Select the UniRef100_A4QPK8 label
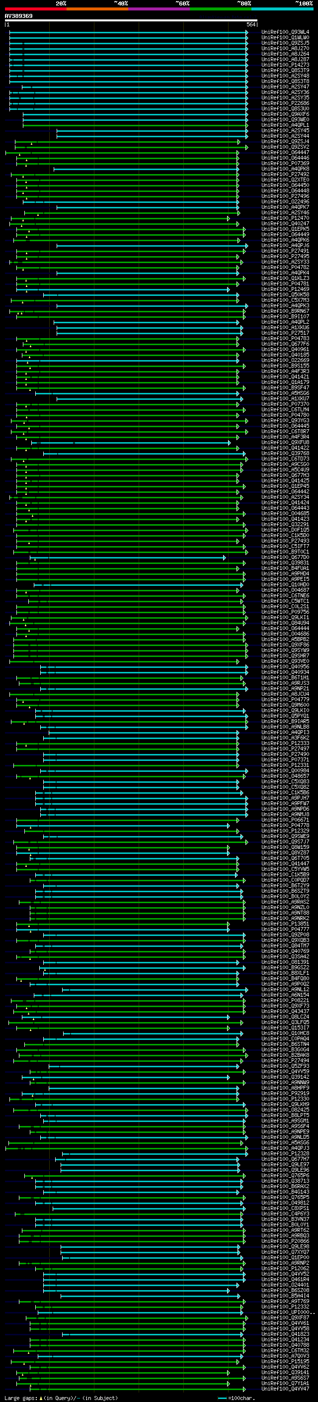The height and width of the screenshot is (1402, 318). tap(285, 169)
